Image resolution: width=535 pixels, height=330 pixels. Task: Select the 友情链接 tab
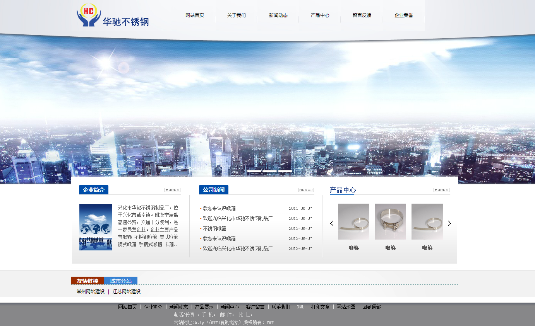point(87,281)
